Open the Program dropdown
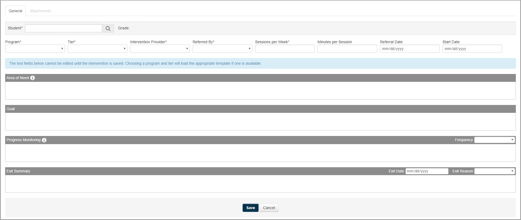Viewport: 521px width, 220px height. coord(35,49)
